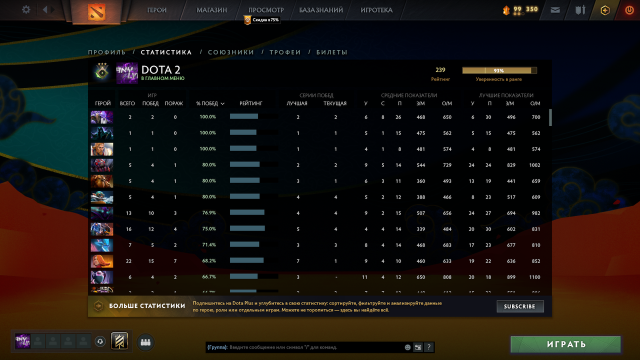Sort table by ТЕКУЩАЯ streak header

[335, 103]
